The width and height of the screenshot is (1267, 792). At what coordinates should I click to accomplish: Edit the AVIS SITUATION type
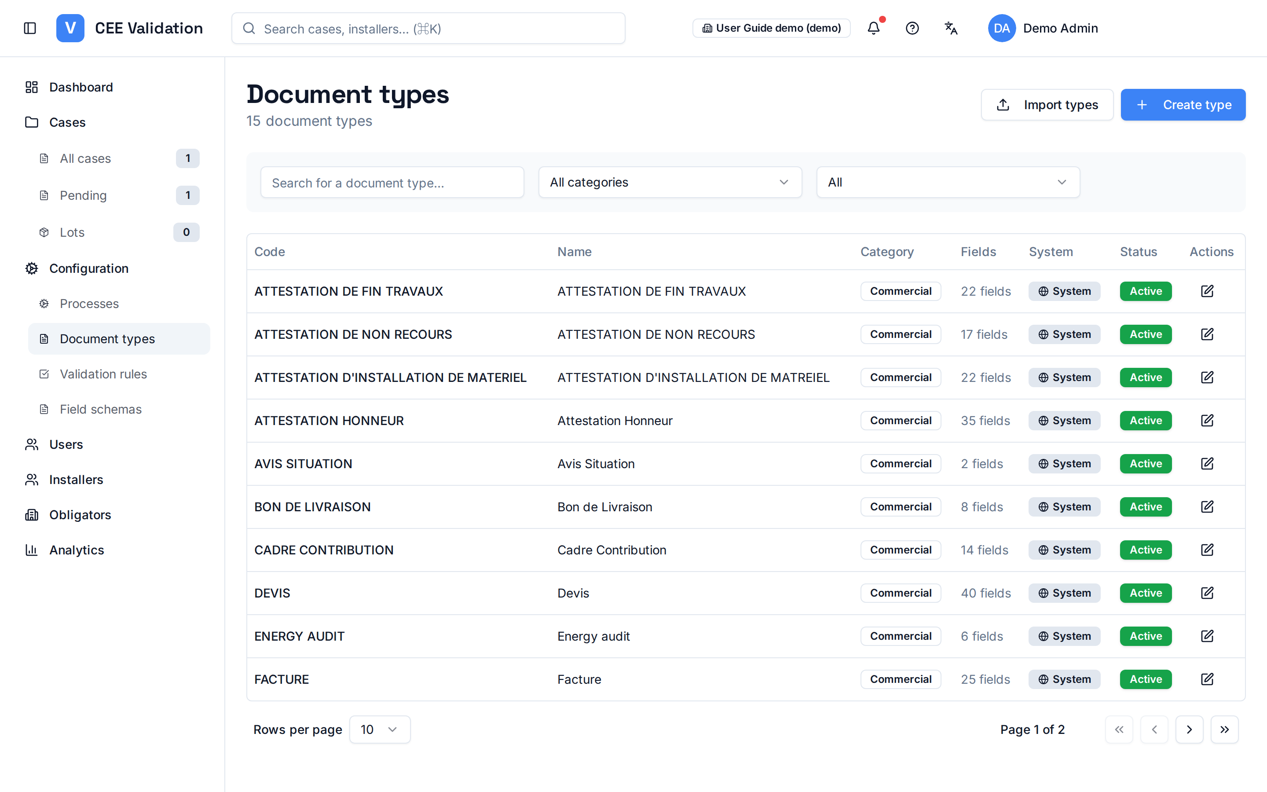pyautogui.click(x=1207, y=464)
